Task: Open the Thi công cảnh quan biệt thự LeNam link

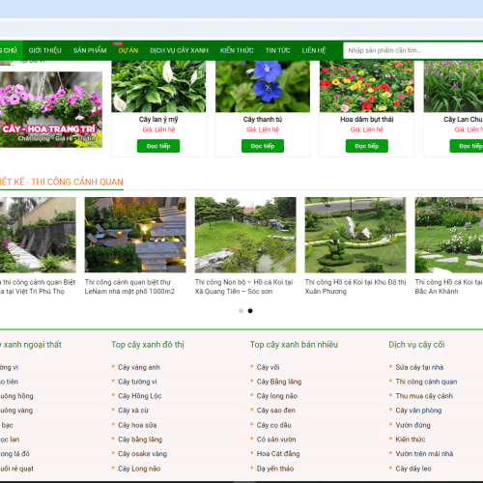Action: (129, 287)
